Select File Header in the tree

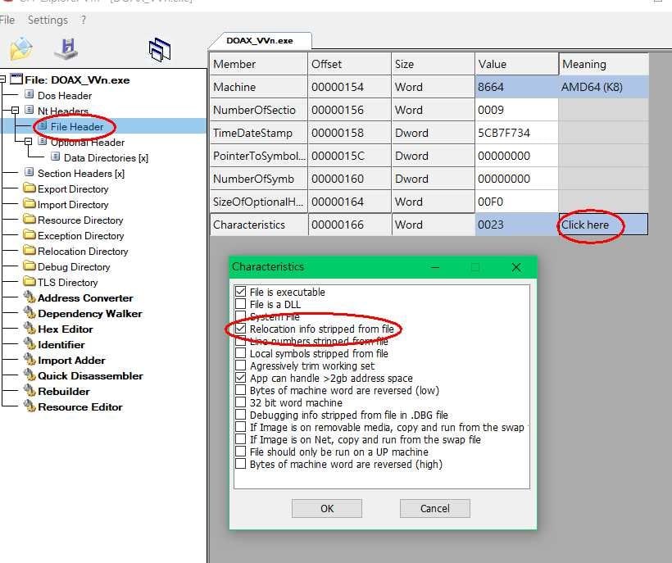pos(77,127)
